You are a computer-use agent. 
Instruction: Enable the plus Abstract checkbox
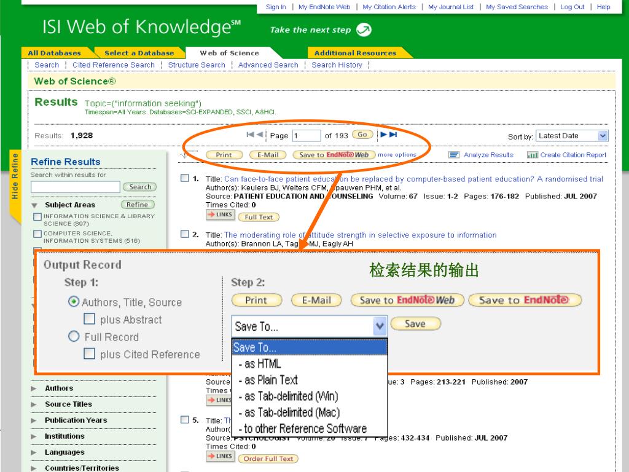(89, 319)
